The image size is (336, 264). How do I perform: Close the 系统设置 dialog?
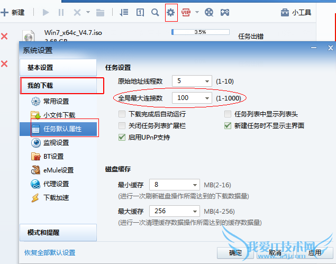pyautogui.click(x=330, y=48)
